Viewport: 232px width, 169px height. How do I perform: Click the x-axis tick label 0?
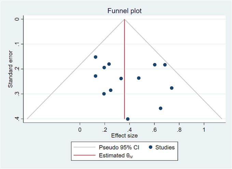coord(80,130)
